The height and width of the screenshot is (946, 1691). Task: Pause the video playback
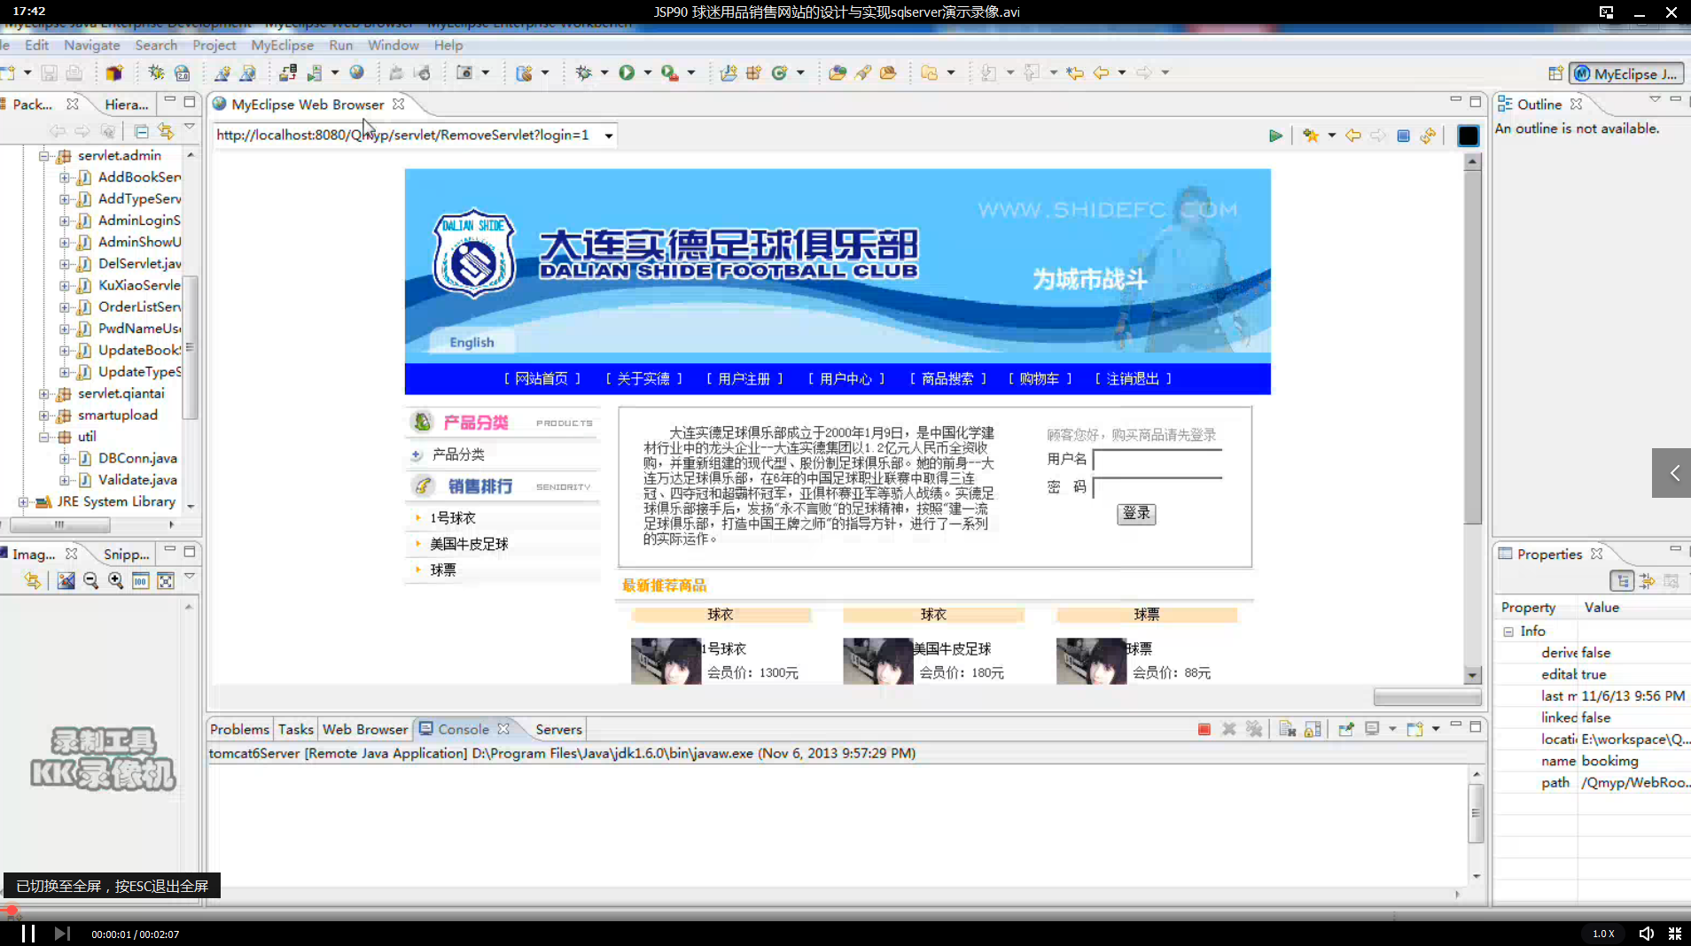click(x=28, y=934)
